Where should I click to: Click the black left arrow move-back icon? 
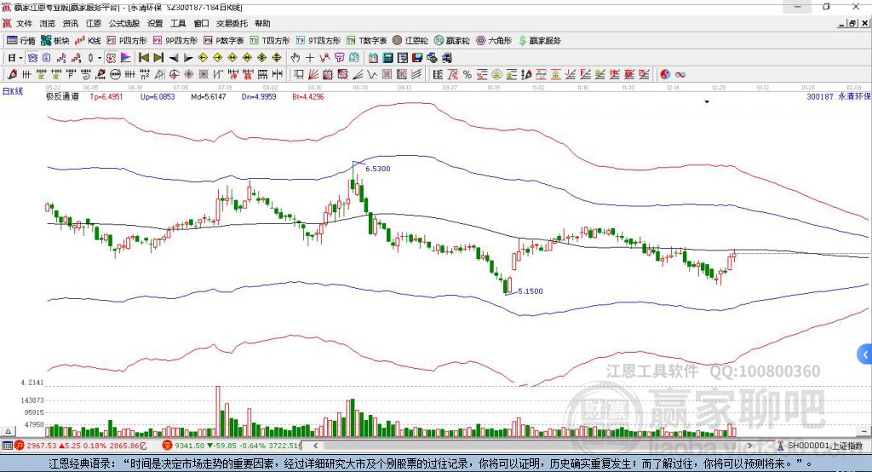pos(174,58)
